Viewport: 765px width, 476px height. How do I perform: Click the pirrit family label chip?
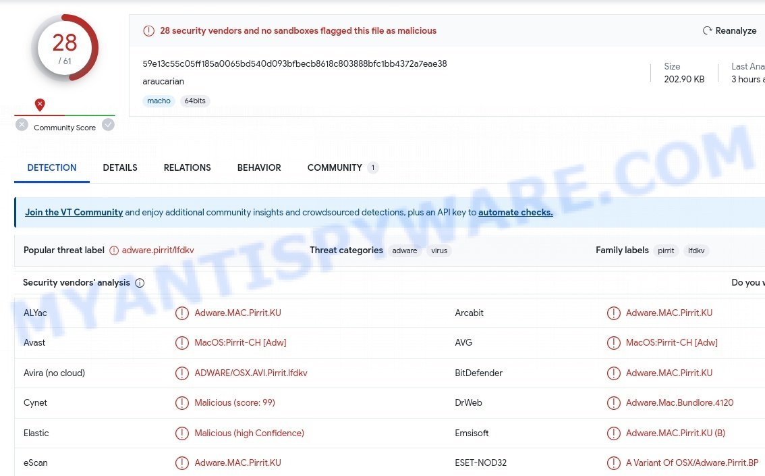666,250
